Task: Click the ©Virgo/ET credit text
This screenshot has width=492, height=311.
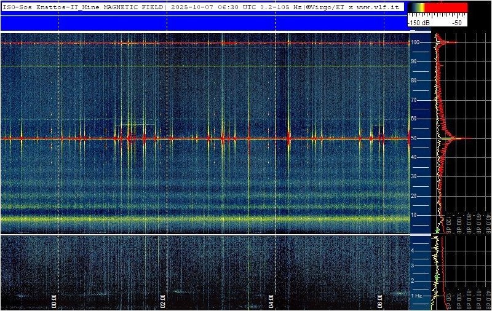Action: (x=326, y=7)
